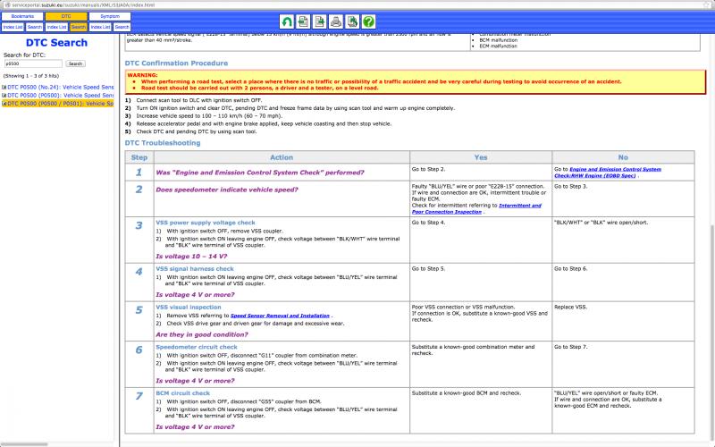The width and height of the screenshot is (715, 447).
Task: Click step number 1 cell
Action: pyautogui.click(x=139, y=173)
